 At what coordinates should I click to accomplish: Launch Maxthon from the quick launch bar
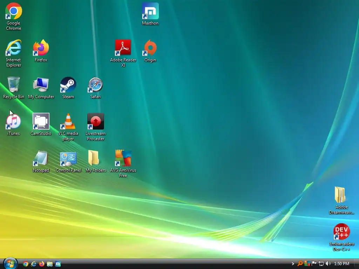(x=58, y=264)
